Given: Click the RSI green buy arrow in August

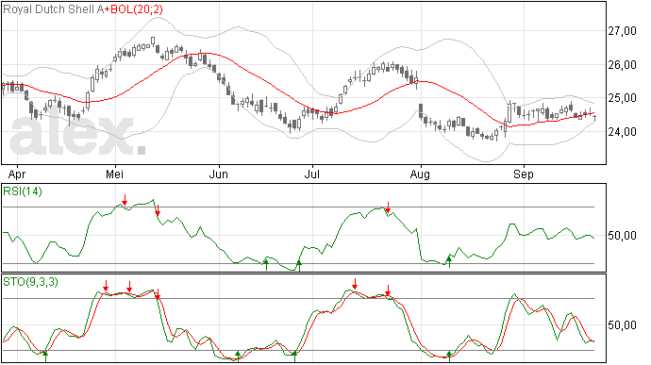Looking at the screenshot, I should tap(449, 261).
